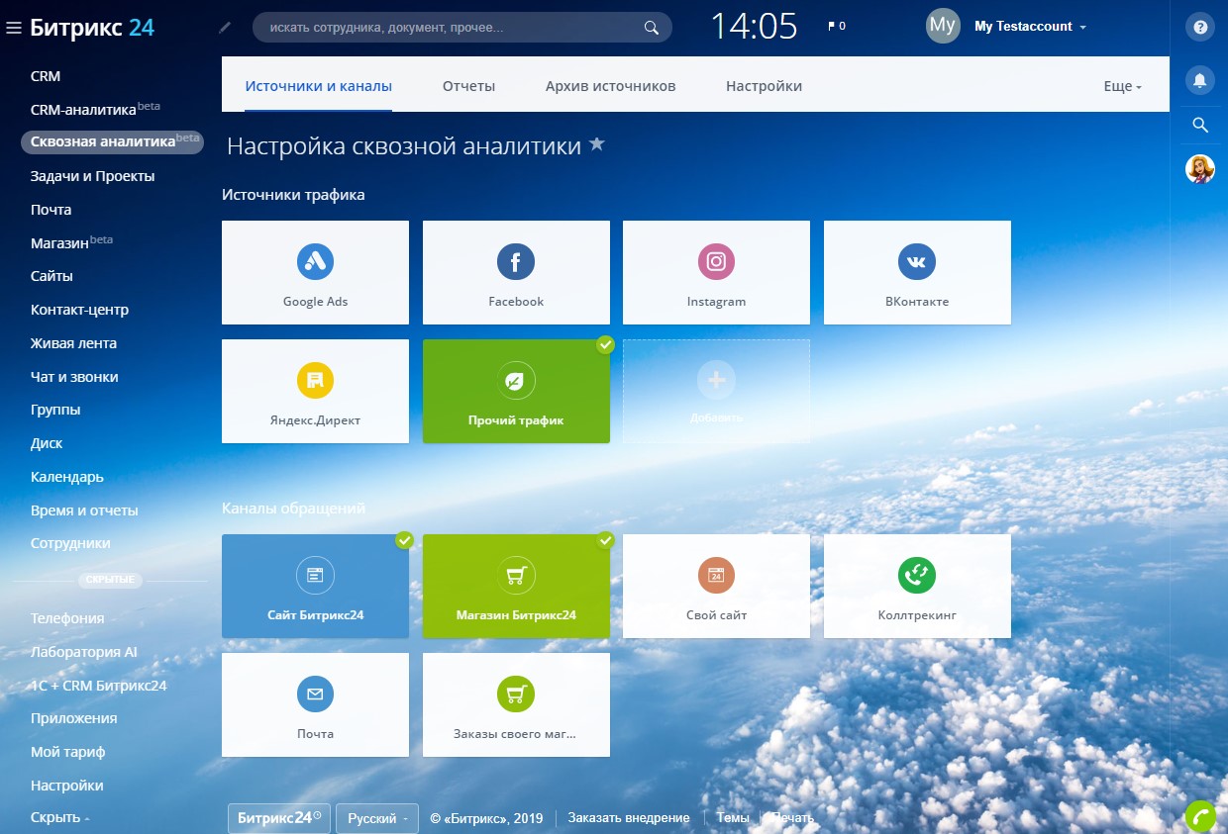Viewport: 1228px width, 834px height.
Task: Open Чат и звонки menu item
Action: 74,377
